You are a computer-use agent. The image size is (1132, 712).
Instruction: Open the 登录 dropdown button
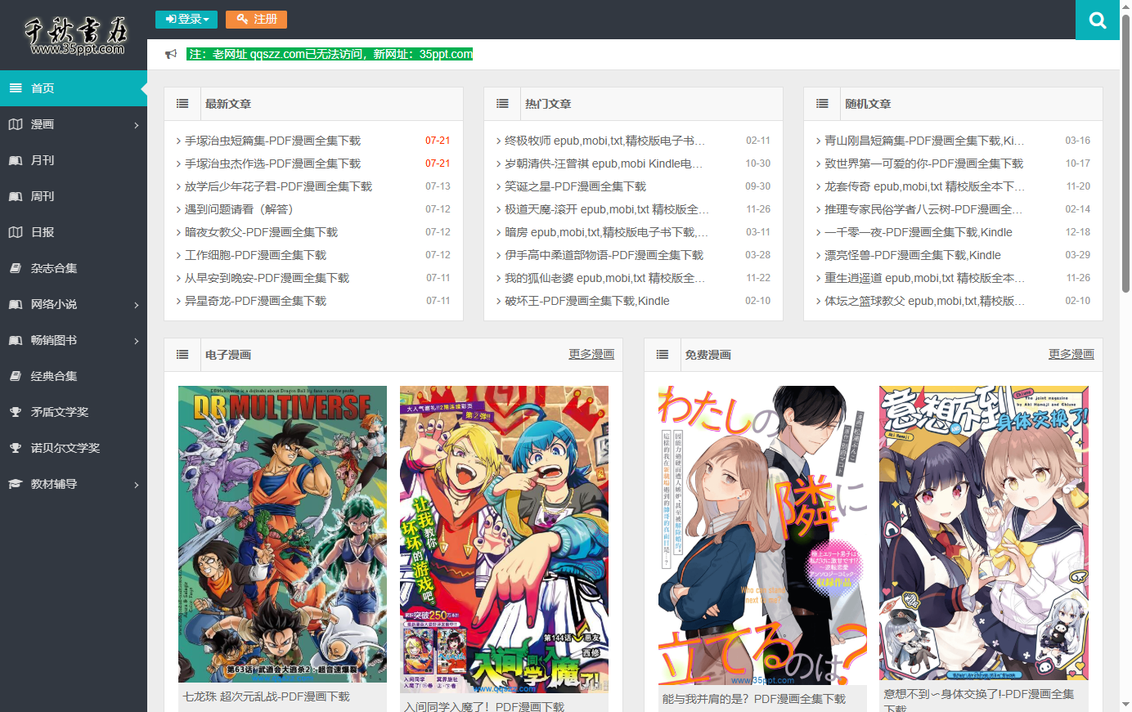pyautogui.click(x=186, y=19)
